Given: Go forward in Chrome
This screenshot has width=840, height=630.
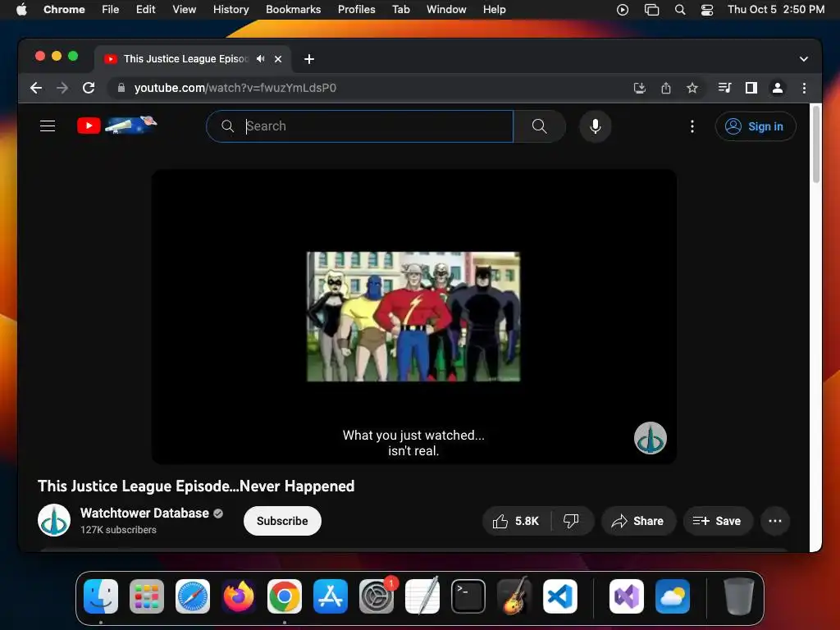Looking at the screenshot, I should pos(62,88).
